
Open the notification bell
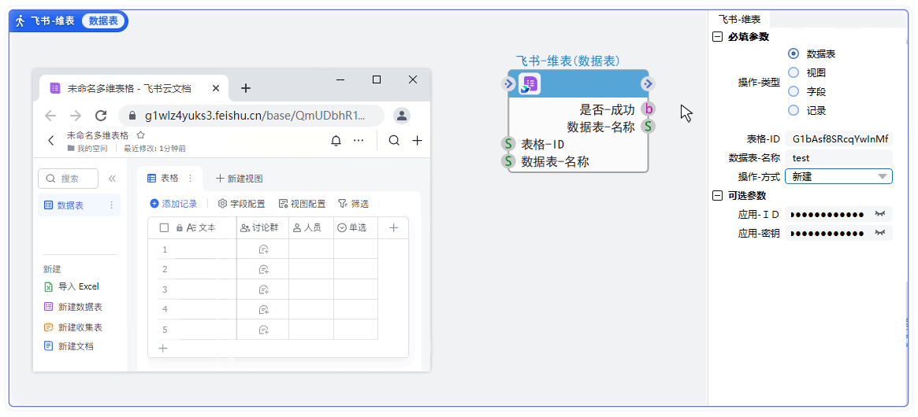[336, 140]
